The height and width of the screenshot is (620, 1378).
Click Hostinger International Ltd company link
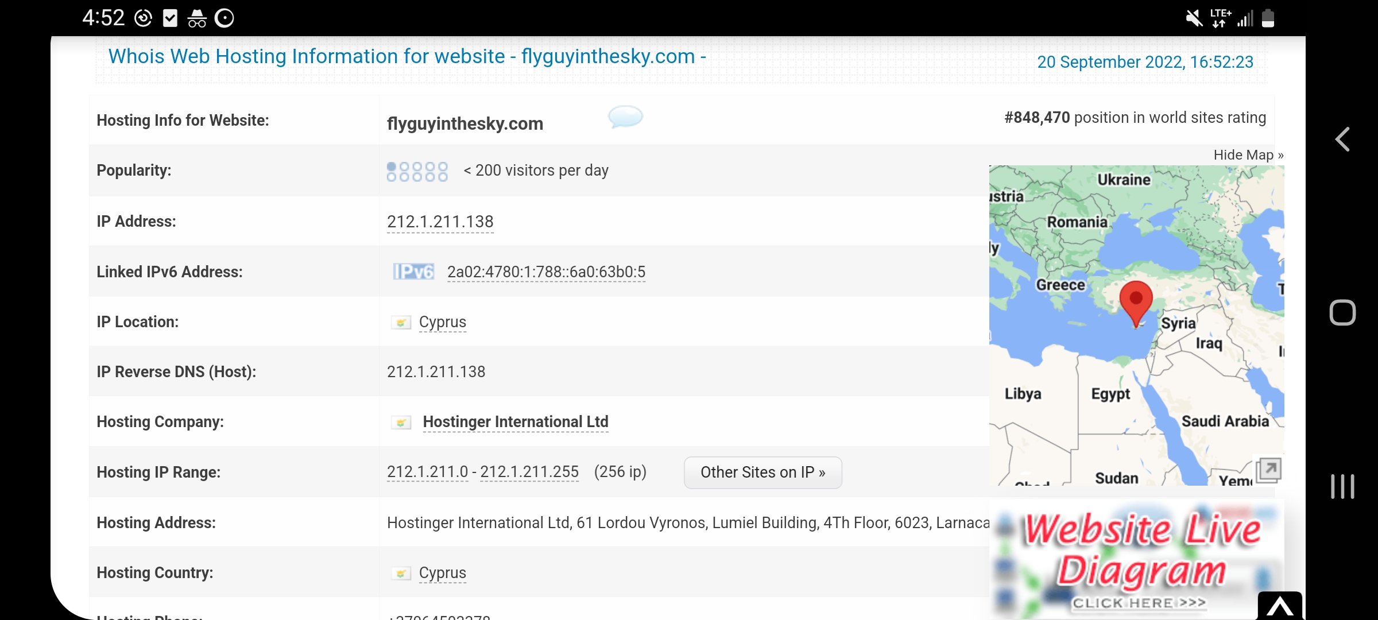(515, 422)
